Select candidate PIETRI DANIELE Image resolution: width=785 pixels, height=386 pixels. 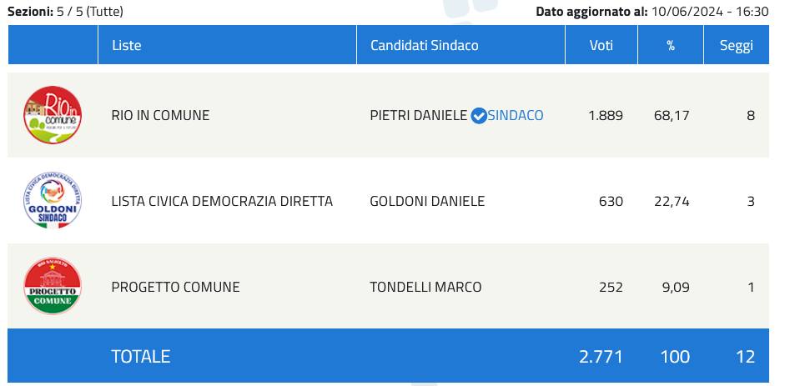click(x=418, y=116)
